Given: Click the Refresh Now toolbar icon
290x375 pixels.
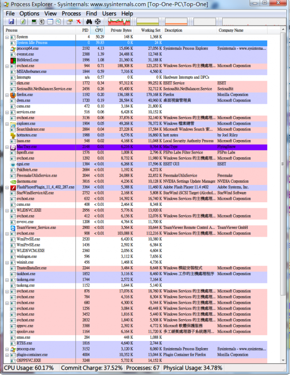Looking at the screenshot, I should click(x=23, y=22).
